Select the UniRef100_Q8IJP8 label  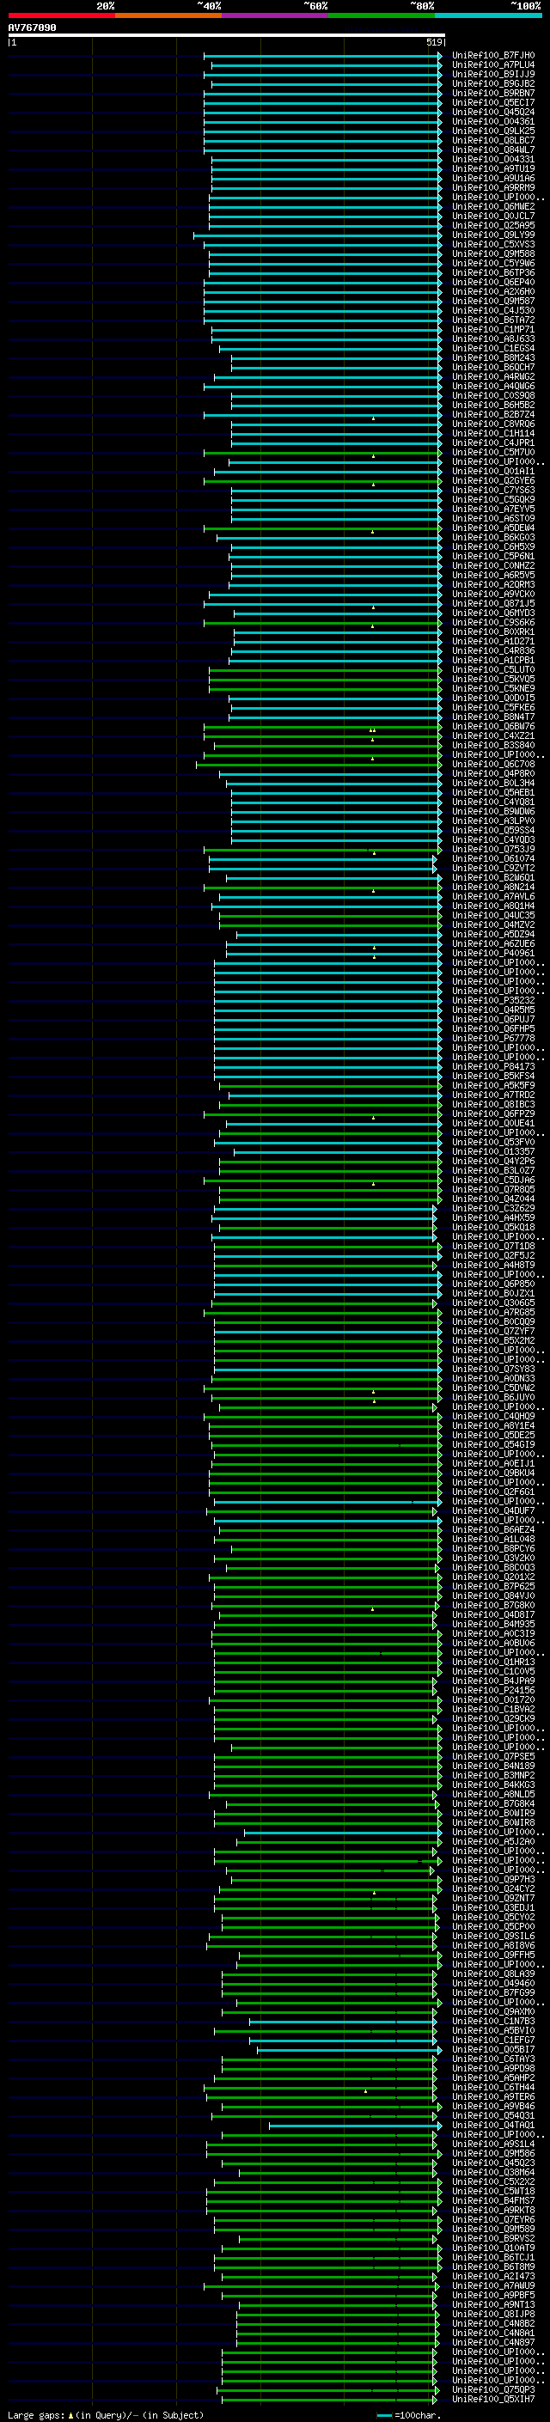[x=493, y=2314]
